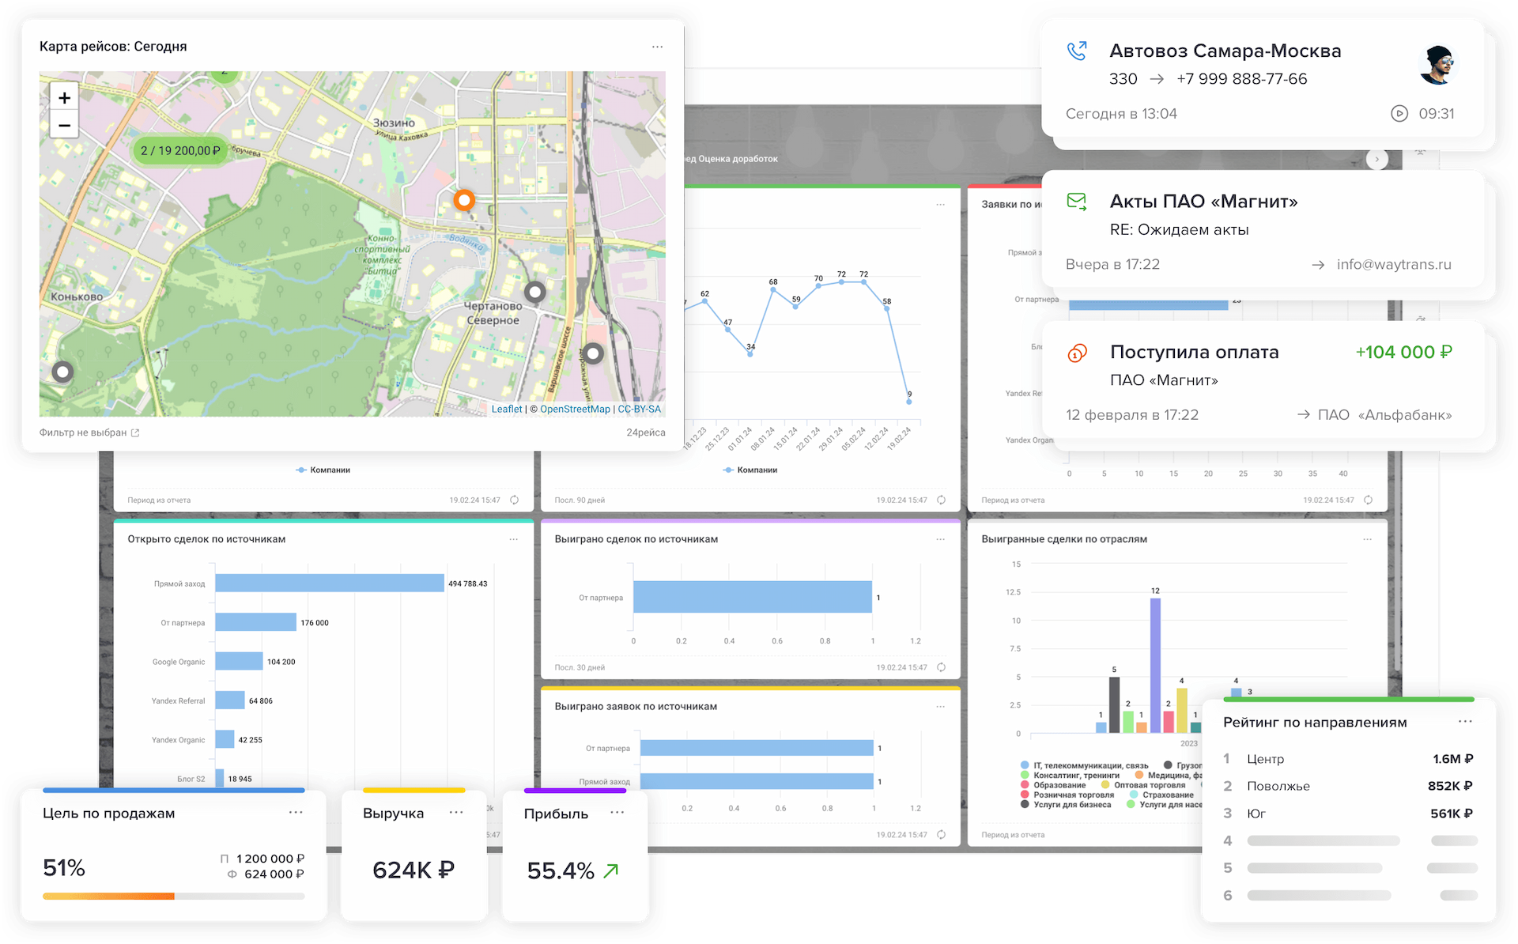The width and height of the screenshot is (1518, 944).
Task: Open external filter link icon
Action: click(135, 432)
